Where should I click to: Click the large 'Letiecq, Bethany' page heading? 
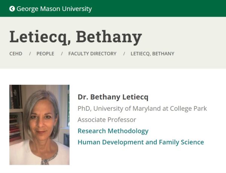[76, 37]
